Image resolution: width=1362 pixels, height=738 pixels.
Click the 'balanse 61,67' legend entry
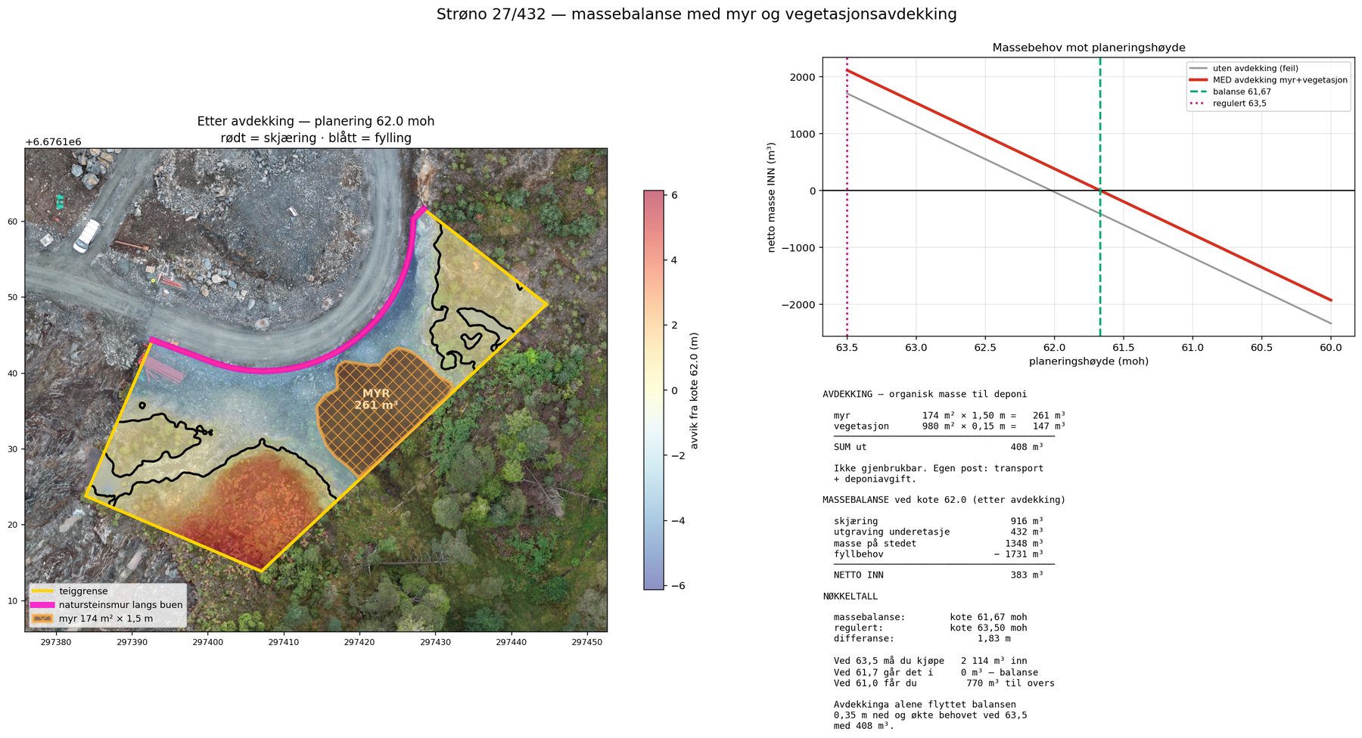1230,91
